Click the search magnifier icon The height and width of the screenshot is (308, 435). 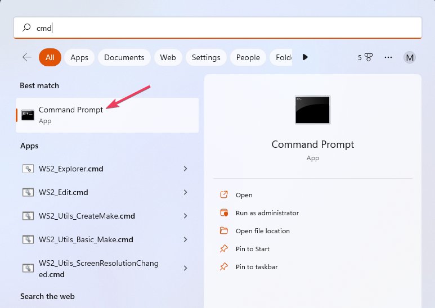(x=26, y=28)
